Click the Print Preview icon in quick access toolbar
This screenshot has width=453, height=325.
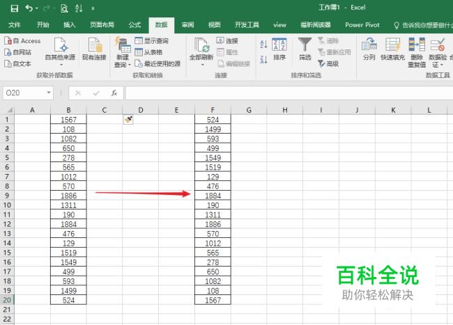pos(64,8)
